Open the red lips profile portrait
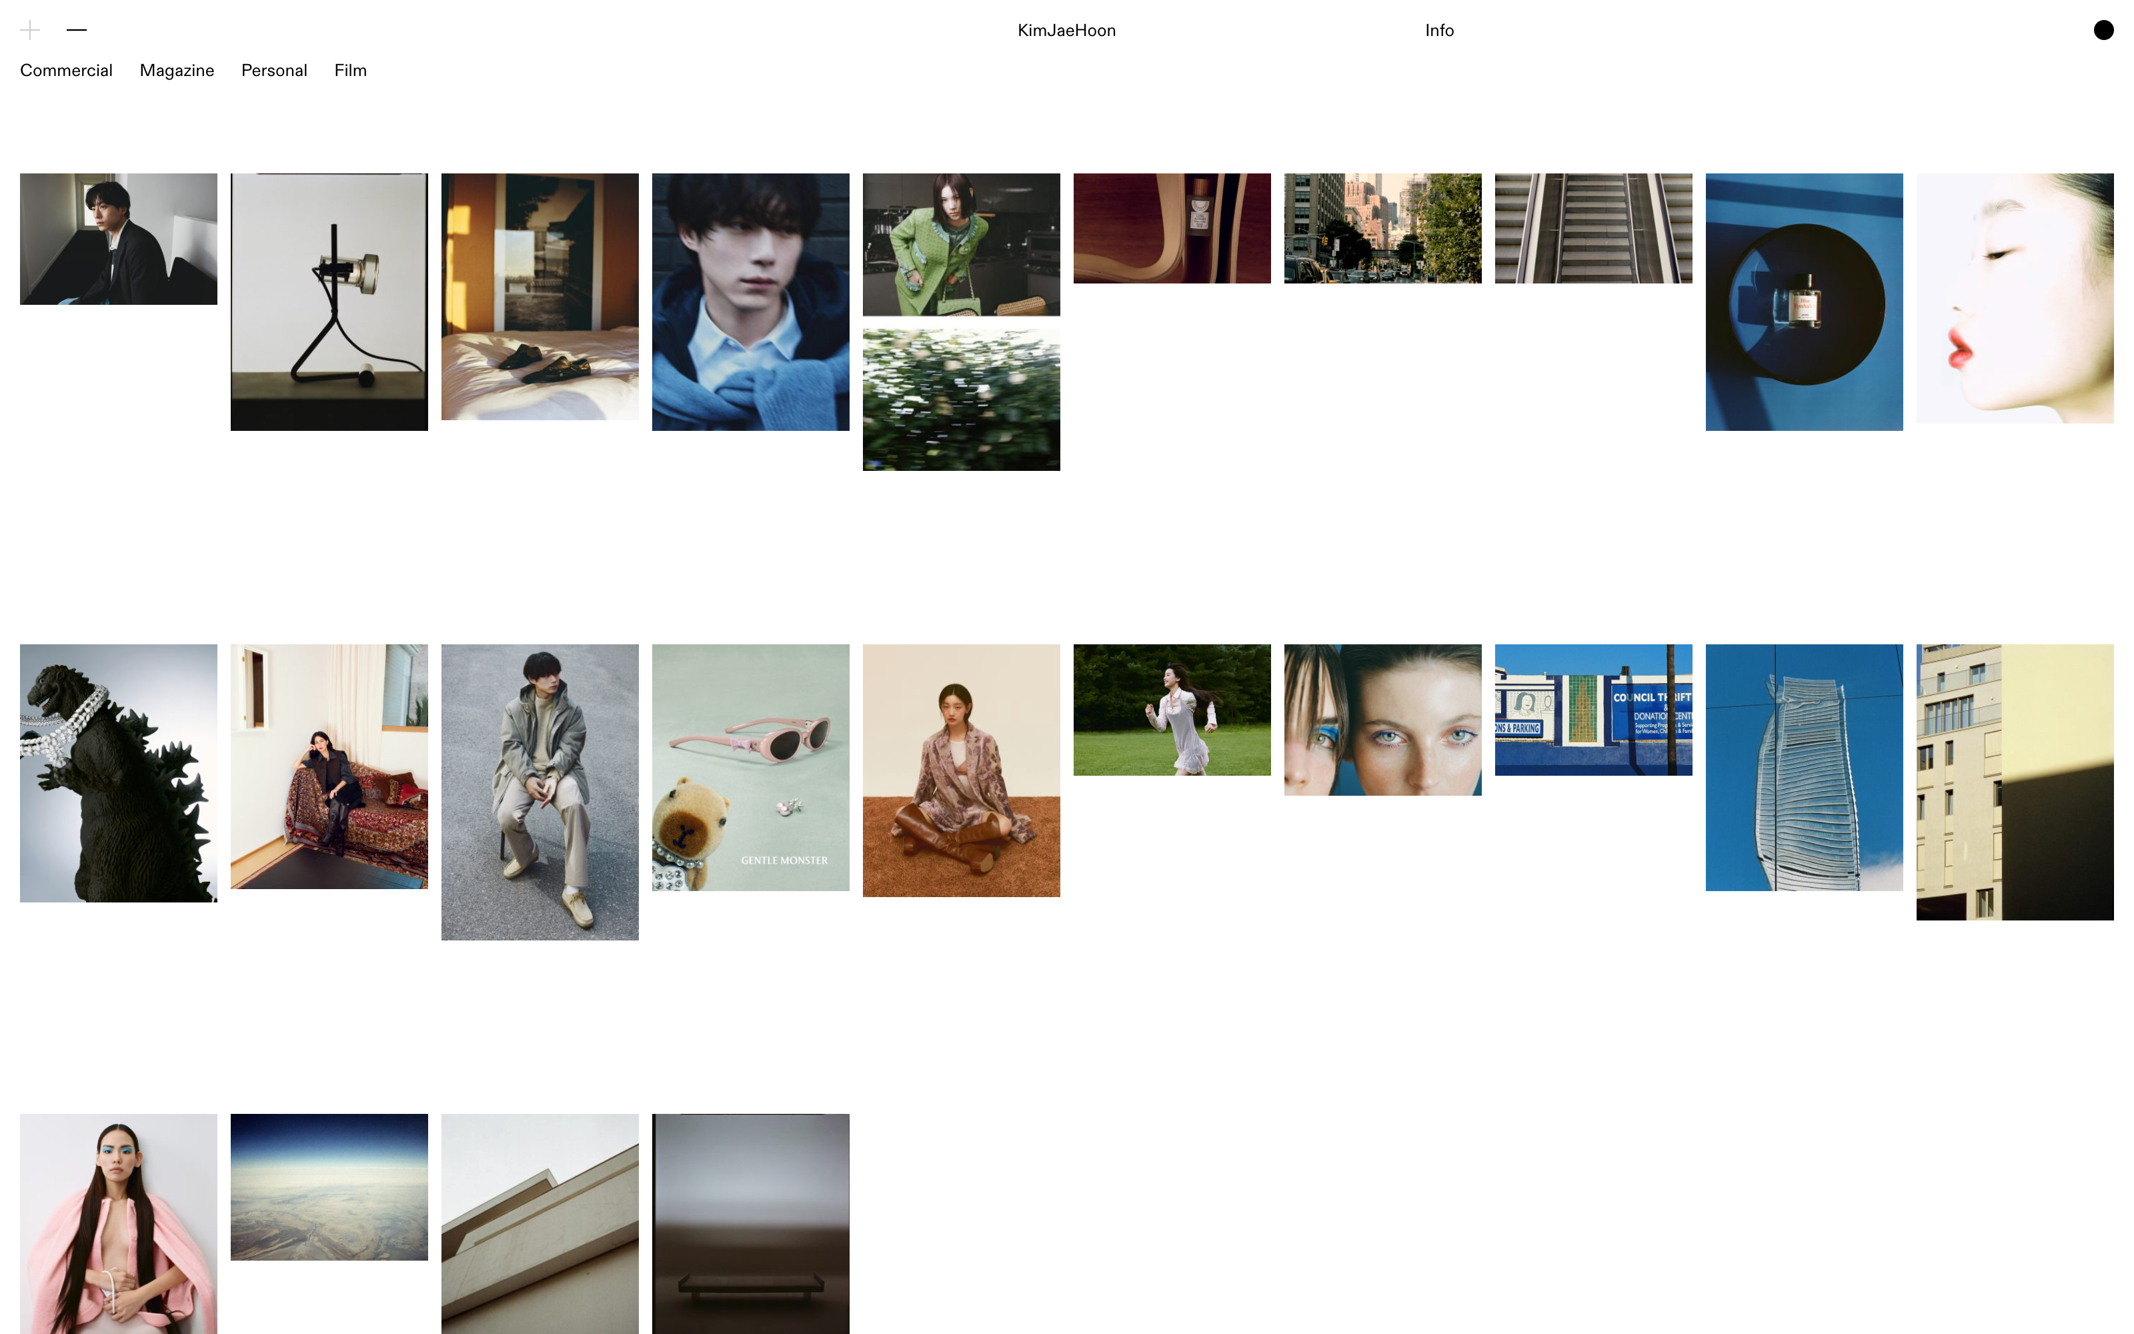Screen dimensions: 2134x1334 point(2014,298)
